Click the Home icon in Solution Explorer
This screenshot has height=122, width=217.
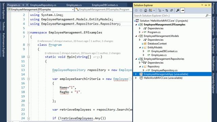[x=145, y=11]
